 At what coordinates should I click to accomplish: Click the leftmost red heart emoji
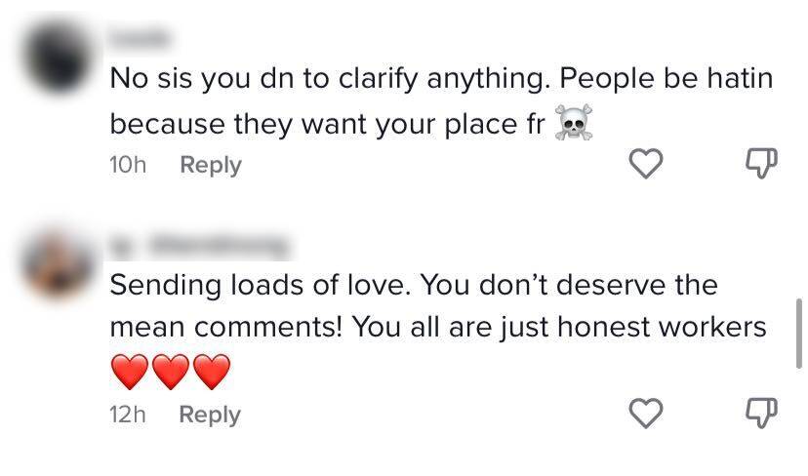pyautogui.click(x=129, y=371)
